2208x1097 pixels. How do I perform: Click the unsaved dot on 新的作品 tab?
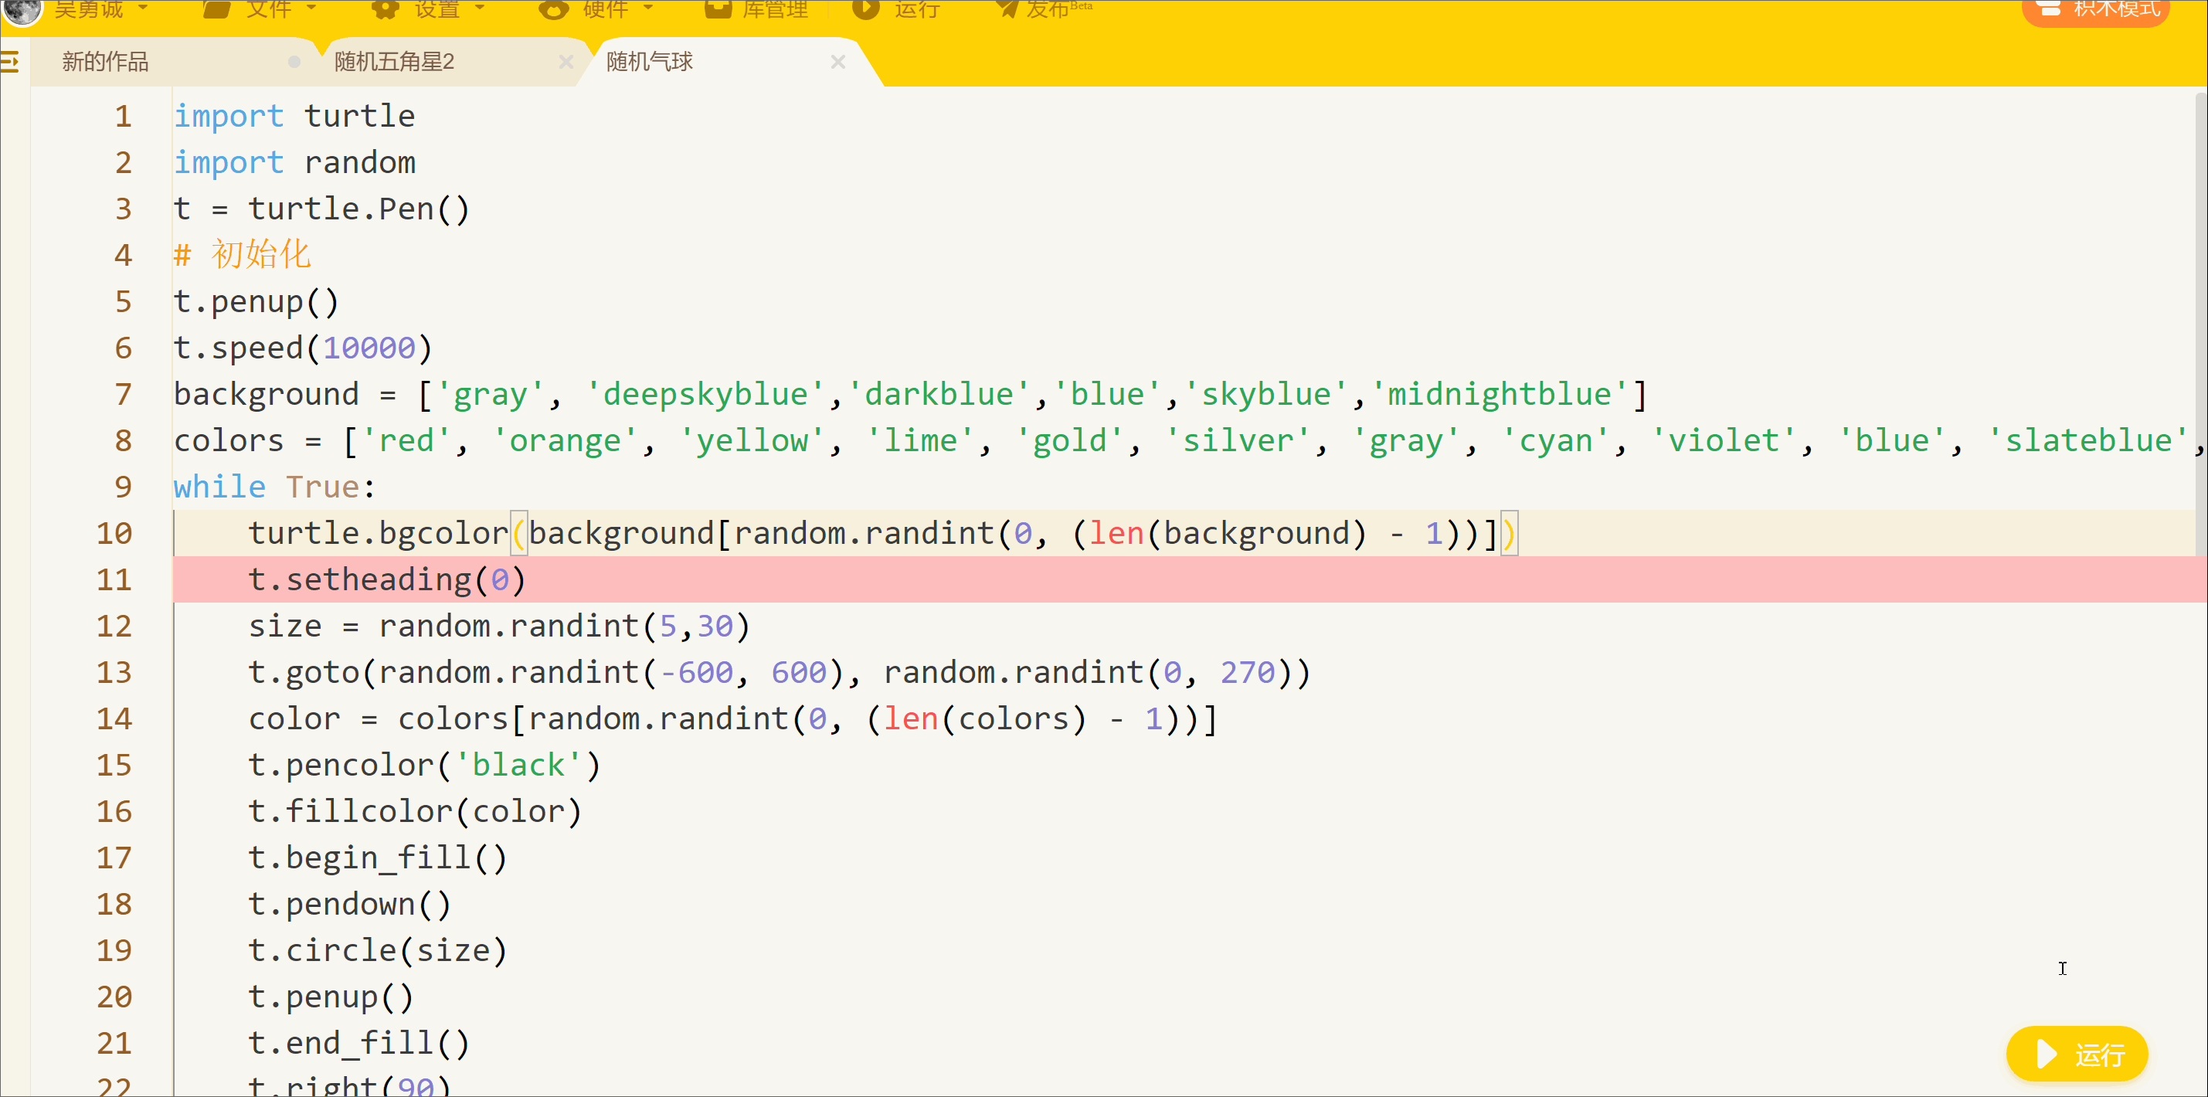coord(294,62)
